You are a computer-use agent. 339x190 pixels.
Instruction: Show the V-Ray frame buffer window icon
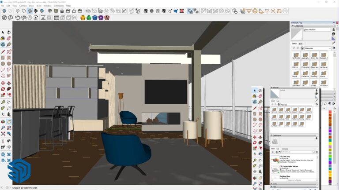pyautogui.click(x=56, y=18)
